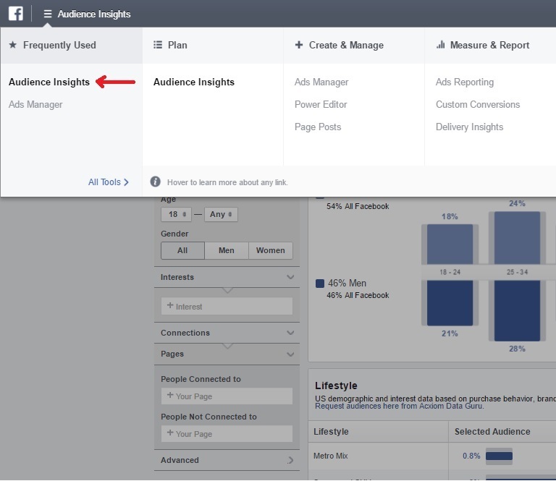Click the 21% men bar for 18-24
This screenshot has height=481, width=556.
click(x=450, y=303)
